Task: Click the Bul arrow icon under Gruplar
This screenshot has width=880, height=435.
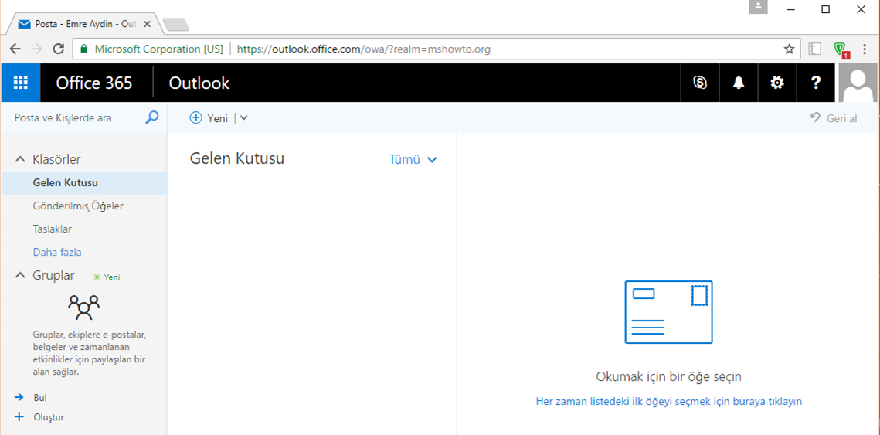Action: (19, 397)
